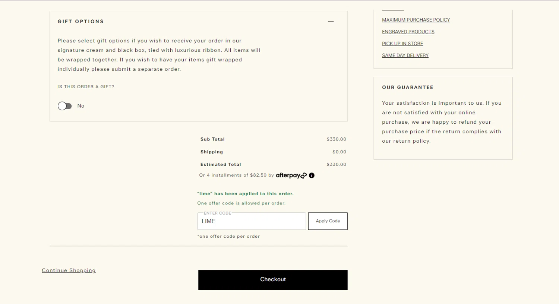This screenshot has height=304, width=559.
Task: Proceed to Checkout
Action: pos(273,280)
